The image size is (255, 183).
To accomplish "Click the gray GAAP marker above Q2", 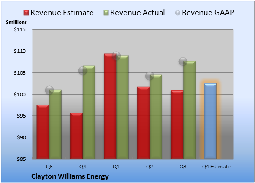I will [150, 75].
